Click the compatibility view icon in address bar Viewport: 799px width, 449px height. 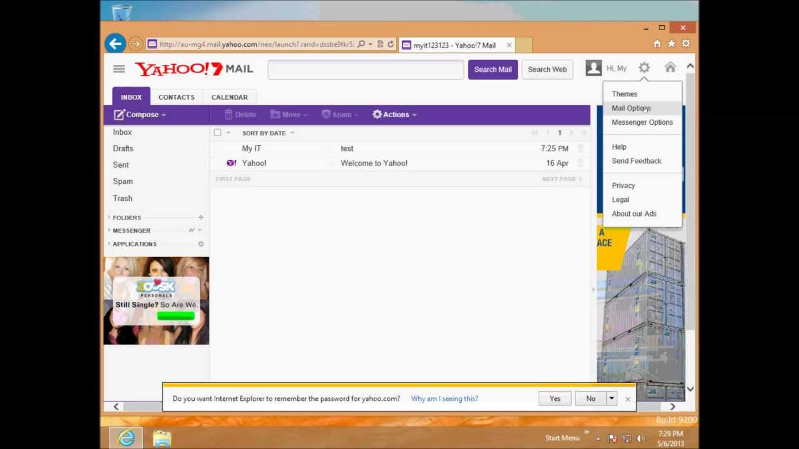380,44
